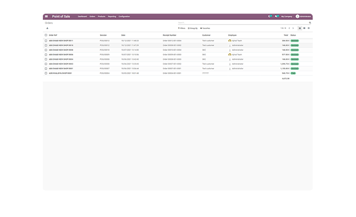Expand the Group By dropdown

click(x=192, y=28)
